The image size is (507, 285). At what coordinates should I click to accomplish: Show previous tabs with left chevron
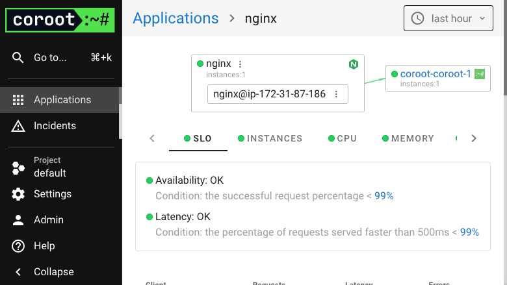152,138
